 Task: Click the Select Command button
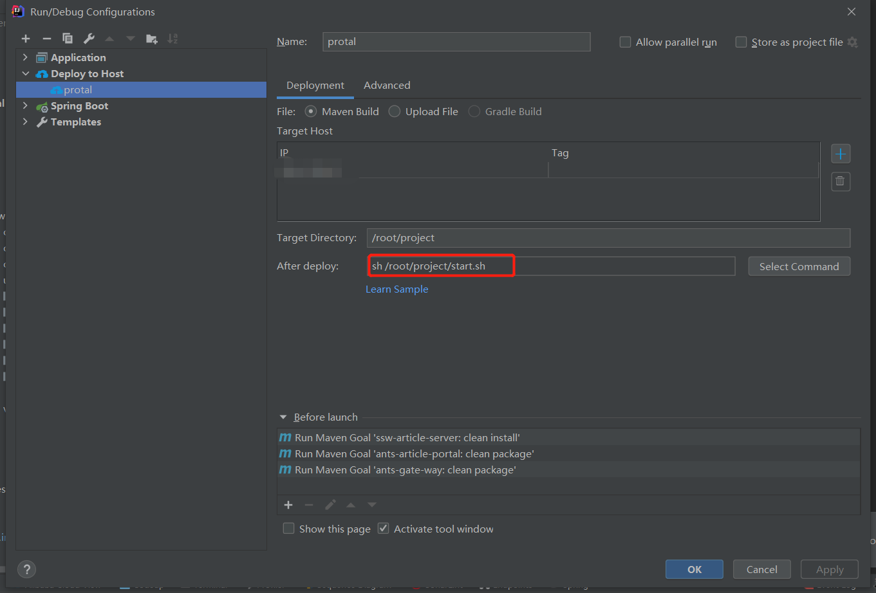pos(799,266)
